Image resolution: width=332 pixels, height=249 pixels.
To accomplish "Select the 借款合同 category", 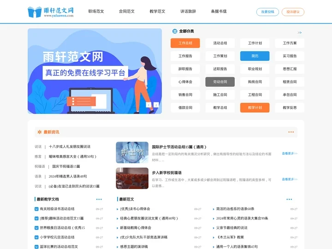I will 185,108.
